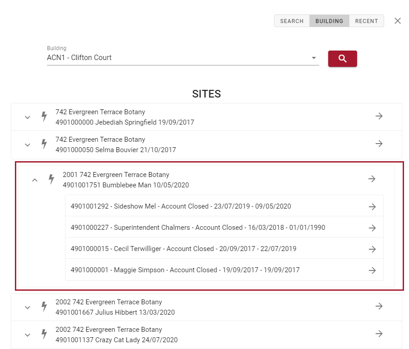Screen dimensions: 409x349
Task: Go to Cecil Terwilliger closed account arrow
Action: [x=372, y=249]
